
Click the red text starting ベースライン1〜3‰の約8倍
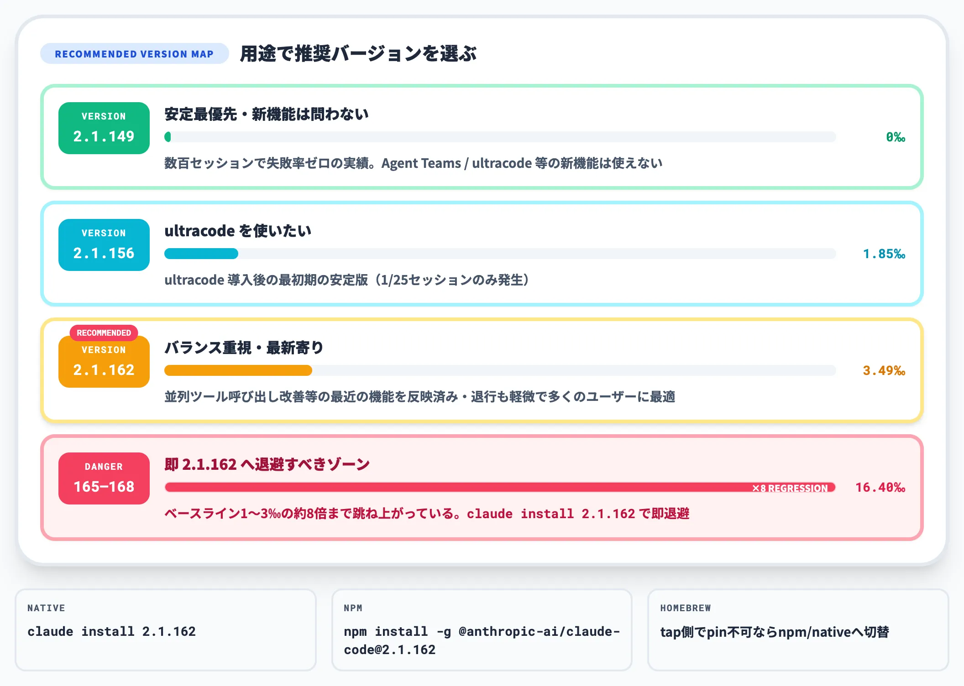[427, 514]
